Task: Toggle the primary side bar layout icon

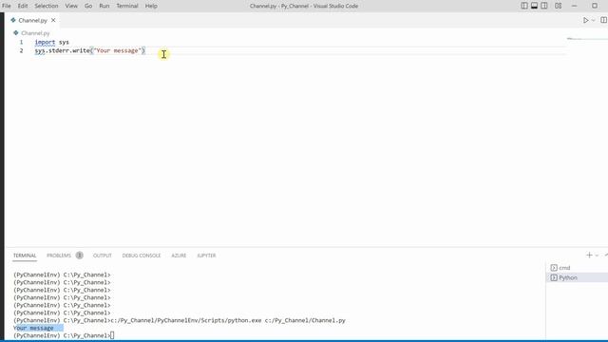Action: pos(524,6)
